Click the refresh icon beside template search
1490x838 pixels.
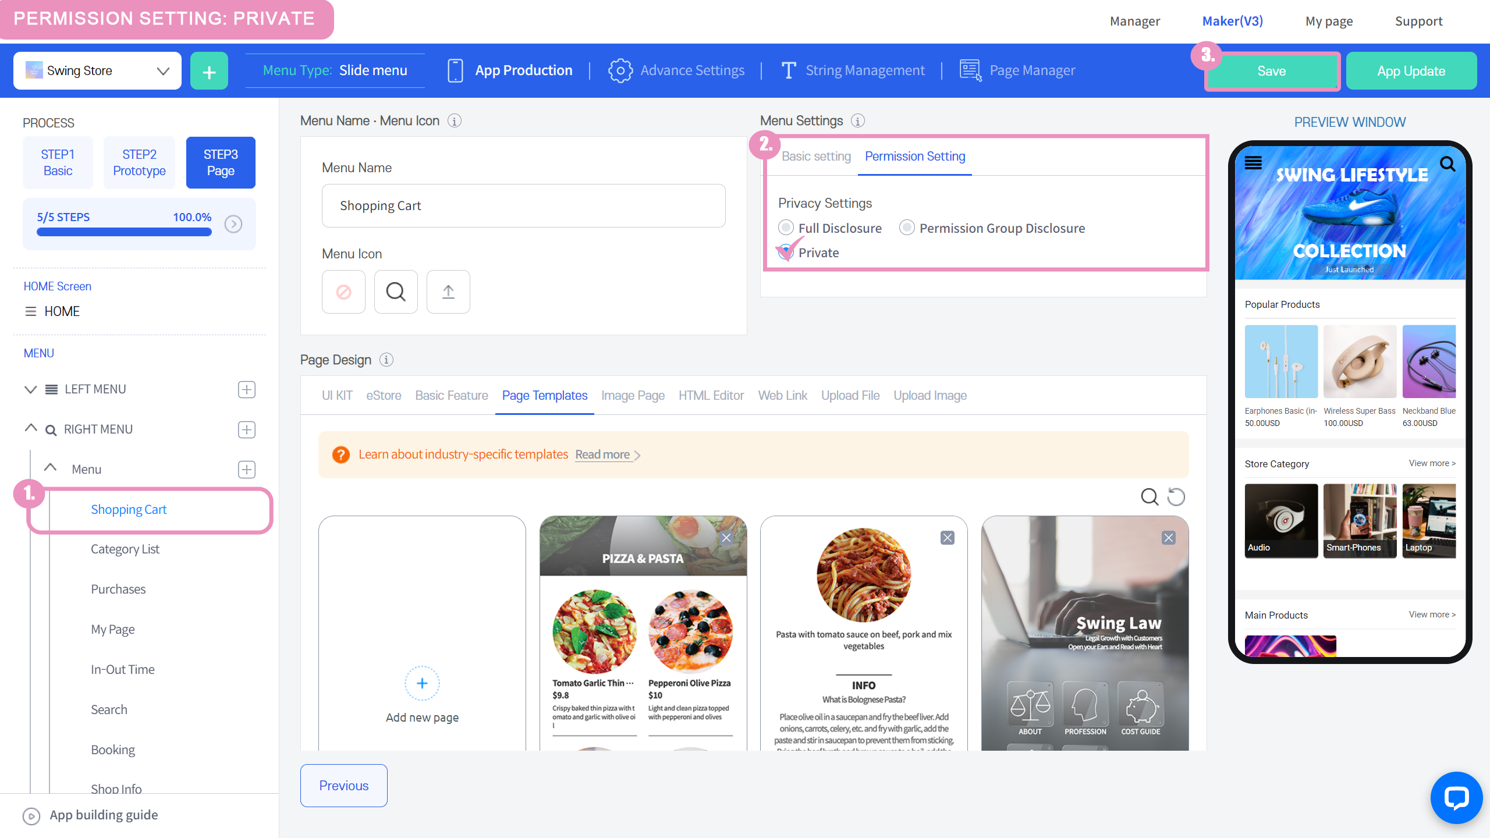(1176, 496)
